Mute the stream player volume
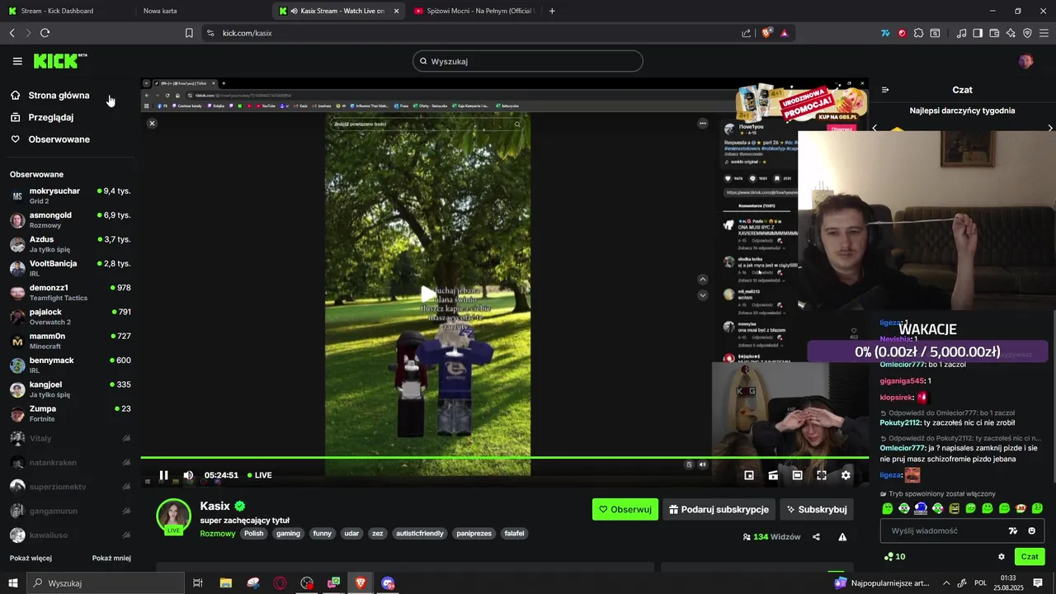This screenshot has width=1056, height=594. coord(188,475)
